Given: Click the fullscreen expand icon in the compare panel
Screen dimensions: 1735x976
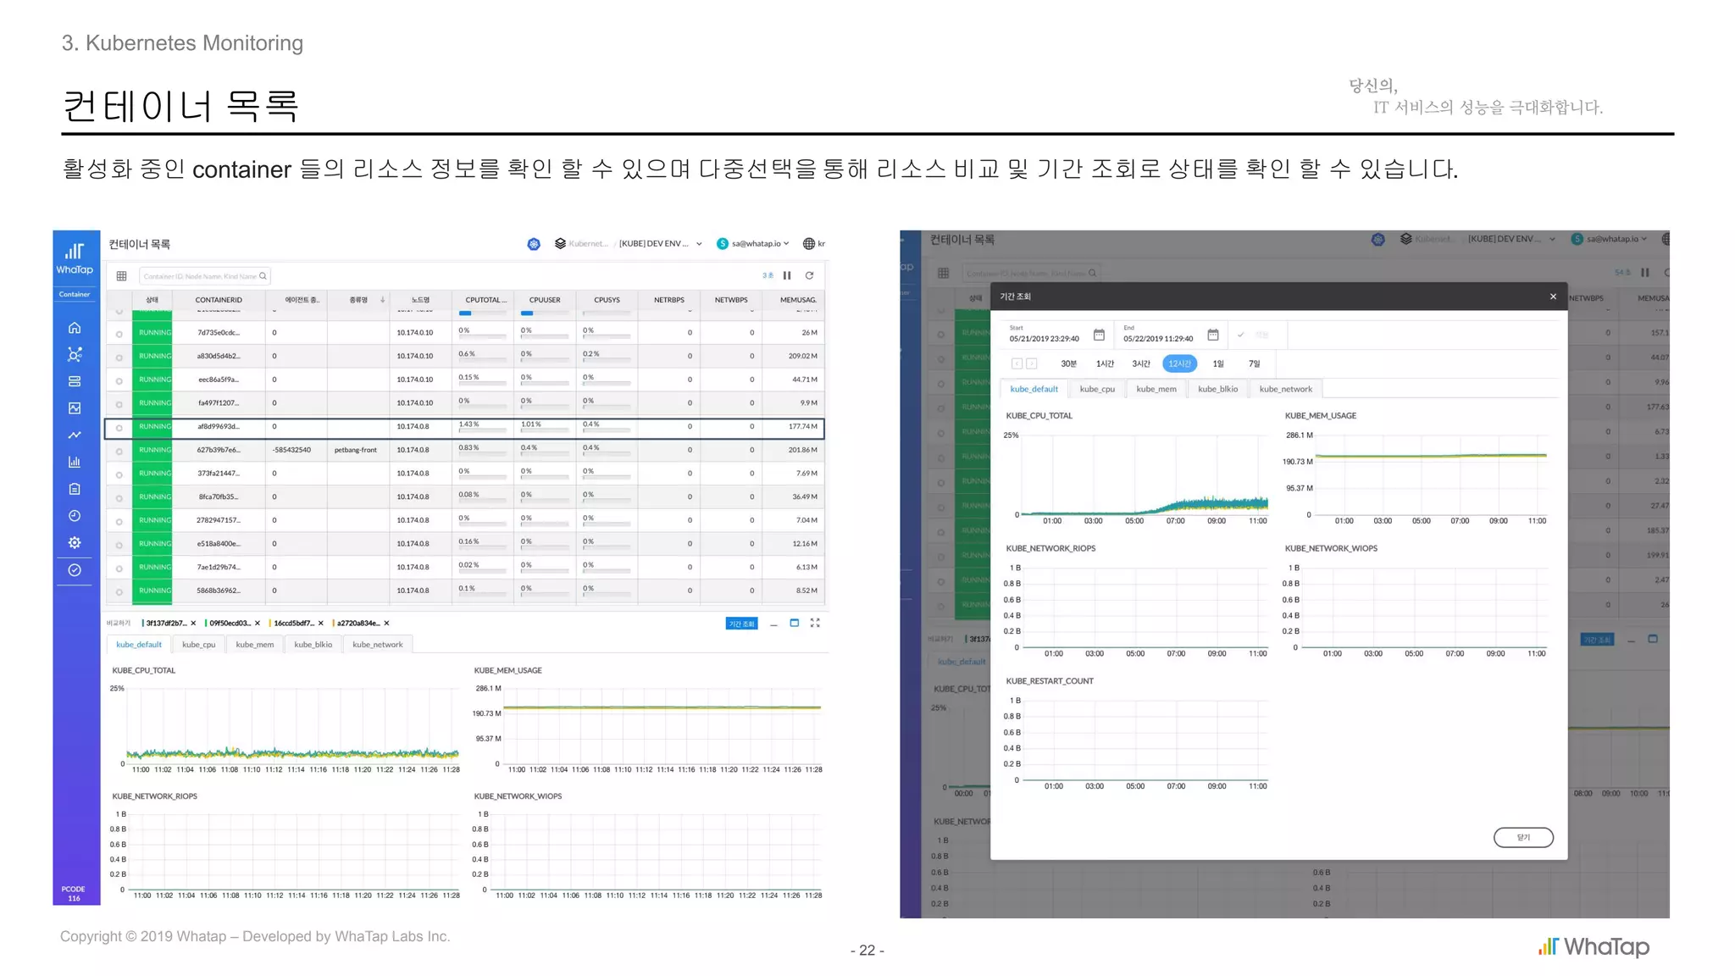Looking at the screenshot, I should [x=815, y=623].
